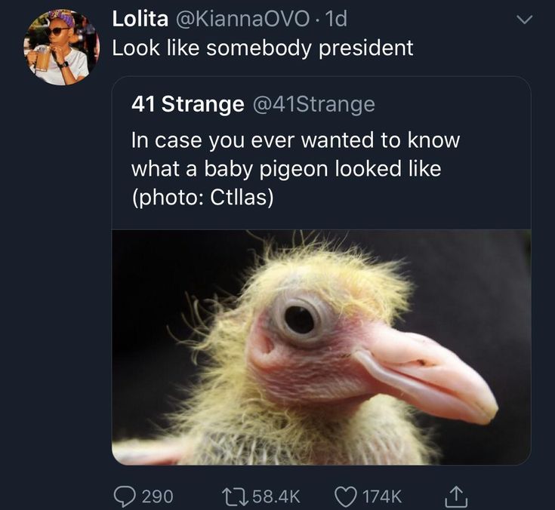Open the share upload icon

[x=456, y=496]
